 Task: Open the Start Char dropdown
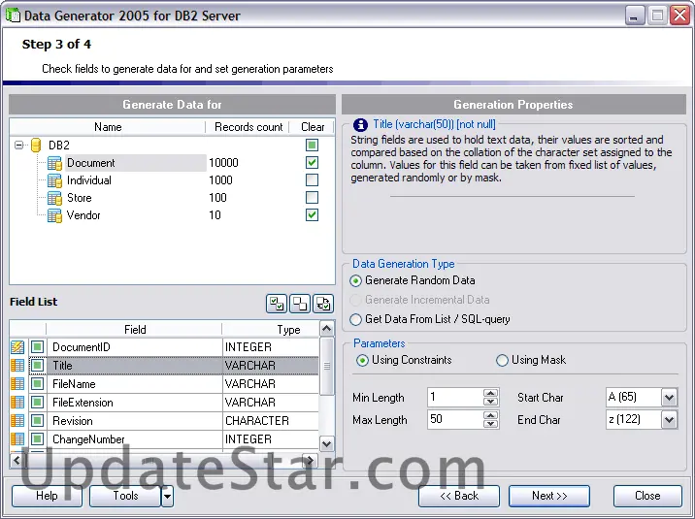[x=670, y=397]
